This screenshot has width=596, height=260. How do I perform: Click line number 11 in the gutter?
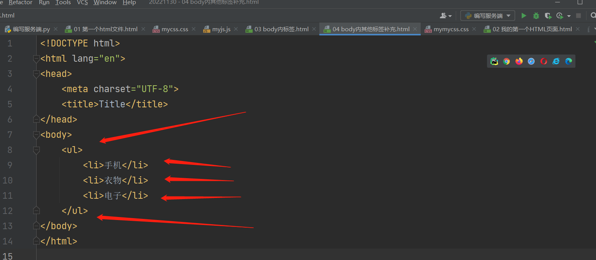click(7, 196)
